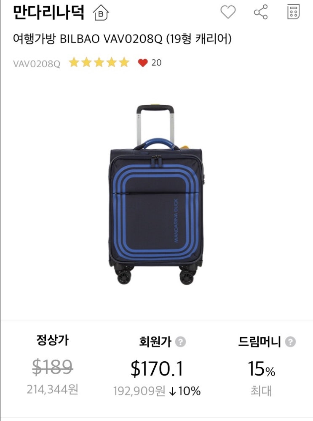Tap the 15% dream money value
313x421 pixels.
261,369
